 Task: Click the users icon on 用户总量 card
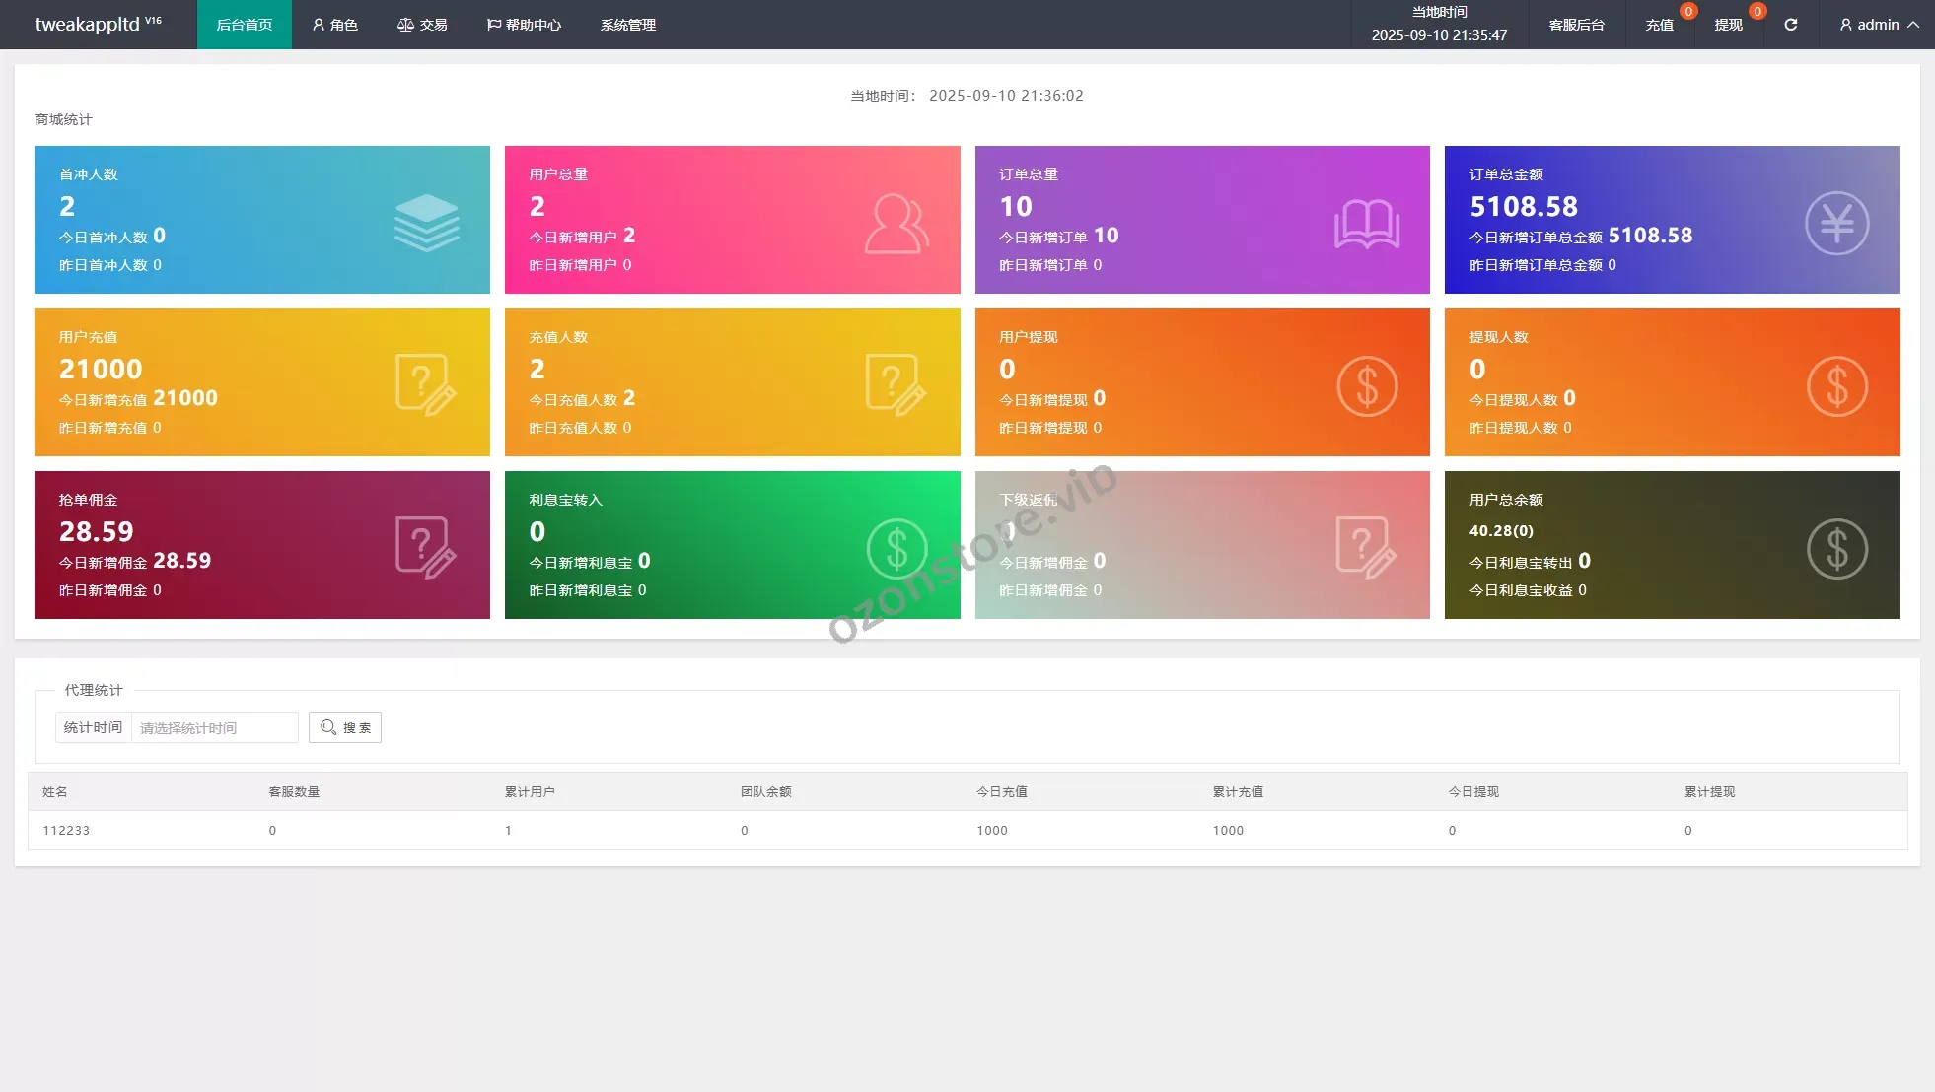[896, 224]
